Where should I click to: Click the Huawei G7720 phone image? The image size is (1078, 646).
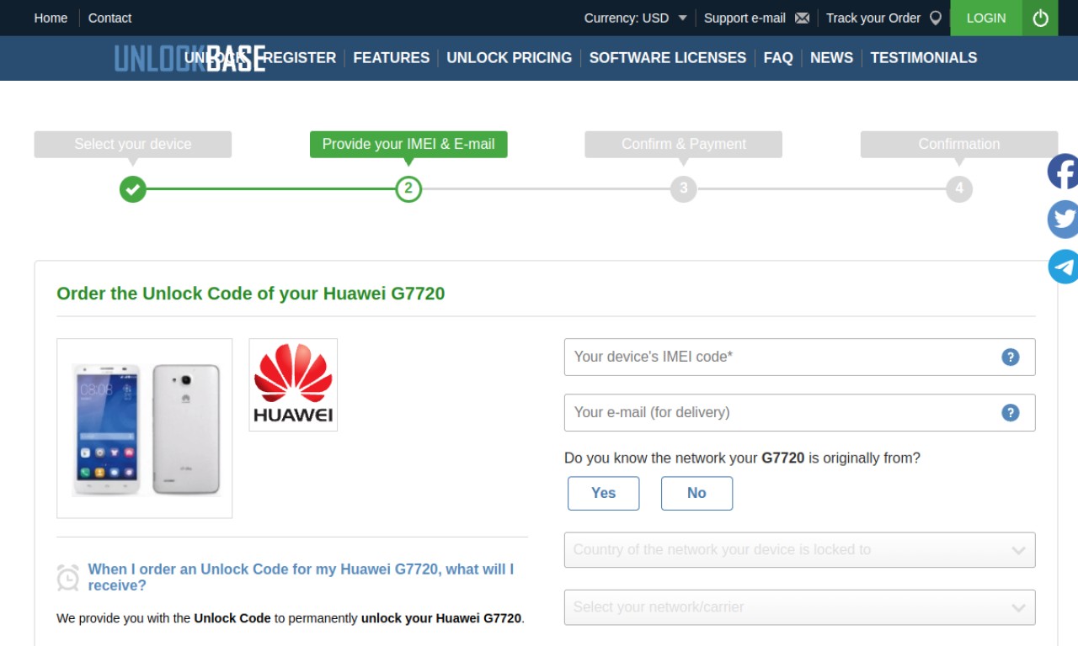pyautogui.click(x=145, y=428)
